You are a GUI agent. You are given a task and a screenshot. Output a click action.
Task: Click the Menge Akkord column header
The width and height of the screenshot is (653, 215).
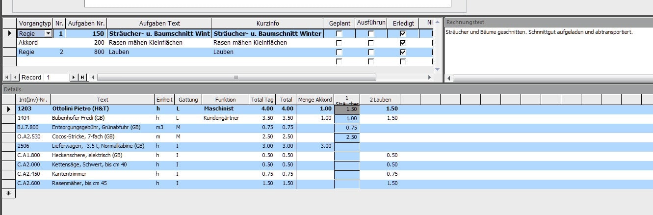tap(314, 100)
